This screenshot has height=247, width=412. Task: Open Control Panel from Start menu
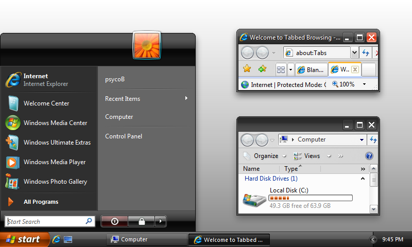click(124, 136)
